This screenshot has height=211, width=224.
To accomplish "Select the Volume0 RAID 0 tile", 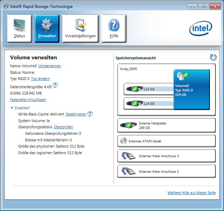I will pos(192,90).
